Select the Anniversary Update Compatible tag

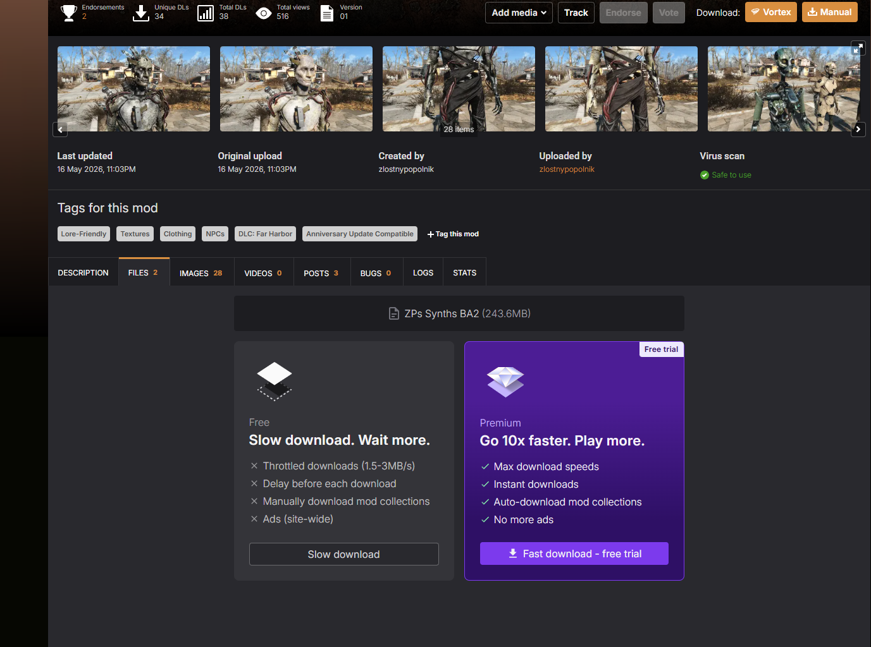pos(360,234)
